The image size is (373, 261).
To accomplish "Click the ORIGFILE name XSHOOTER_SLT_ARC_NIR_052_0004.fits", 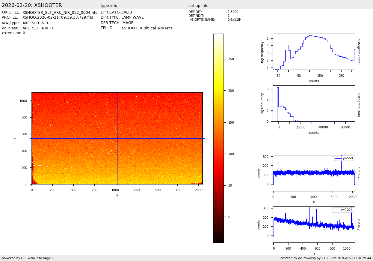I will [x=60, y=13].
